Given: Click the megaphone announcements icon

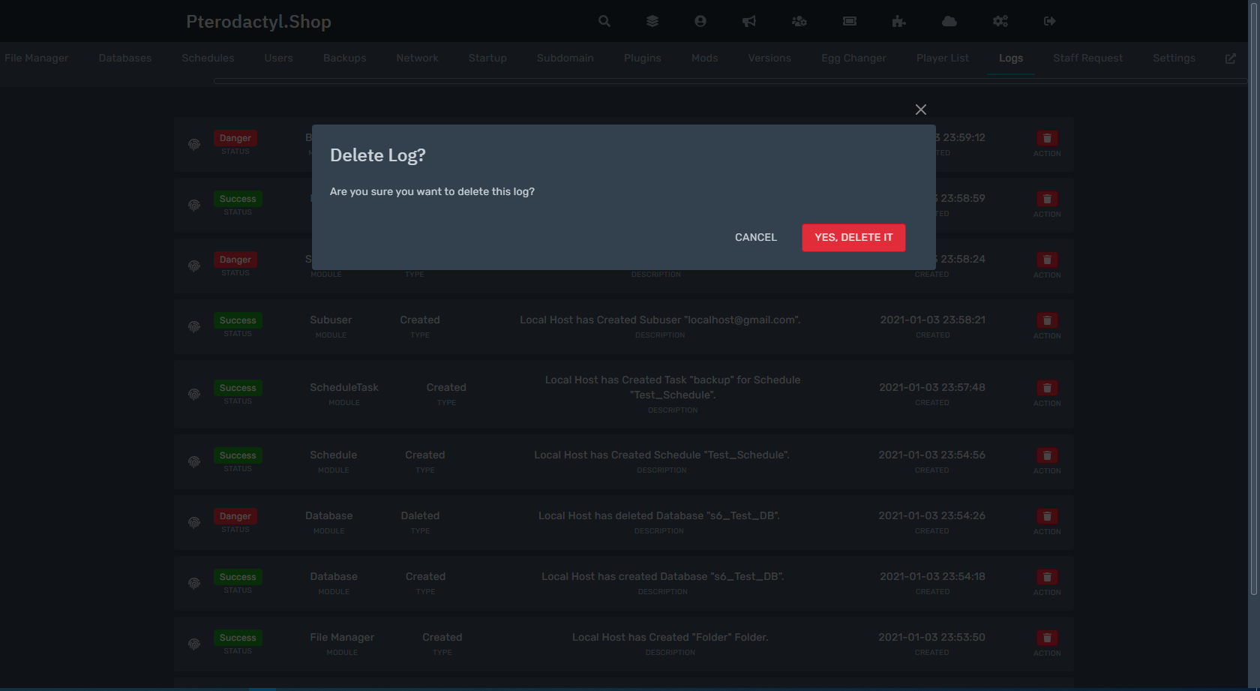Looking at the screenshot, I should click(x=748, y=21).
